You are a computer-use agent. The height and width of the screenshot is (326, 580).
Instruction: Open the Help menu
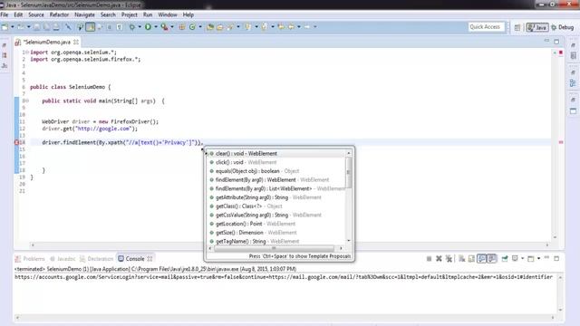188,14
